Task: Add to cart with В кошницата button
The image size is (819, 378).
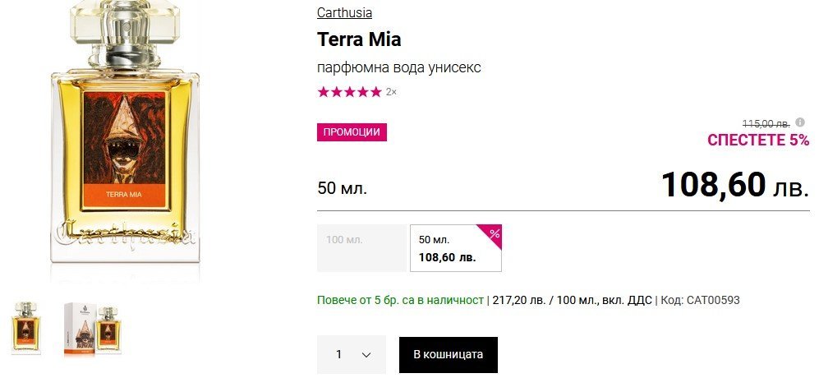Action: click(448, 354)
